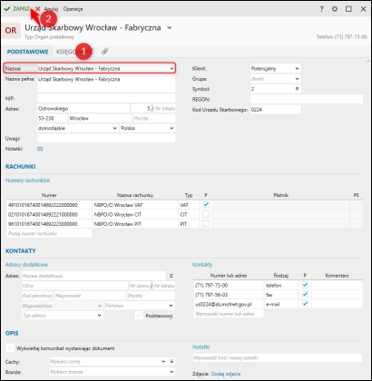
Task: Select the (71) 797-73-00 contact cell
Action: click(x=229, y=285)
